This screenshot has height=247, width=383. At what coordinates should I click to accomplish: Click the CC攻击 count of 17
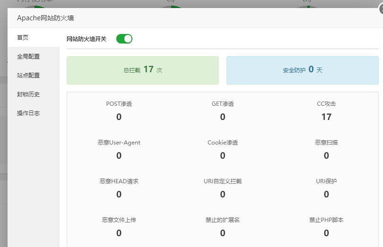(326, 117)
